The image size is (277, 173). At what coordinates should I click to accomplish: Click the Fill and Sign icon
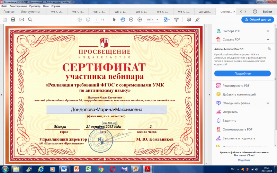(218, 138)
